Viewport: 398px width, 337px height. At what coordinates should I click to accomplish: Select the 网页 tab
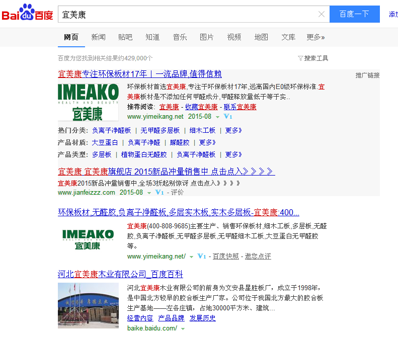pos(71,37)
